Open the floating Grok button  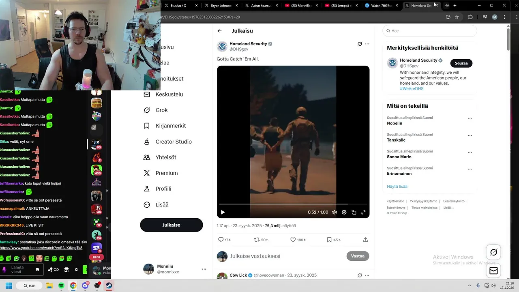[x=493, y=252]
